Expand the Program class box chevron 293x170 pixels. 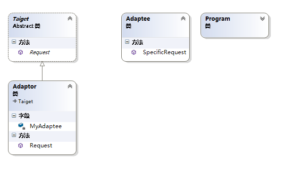click(x=262, y=18)
